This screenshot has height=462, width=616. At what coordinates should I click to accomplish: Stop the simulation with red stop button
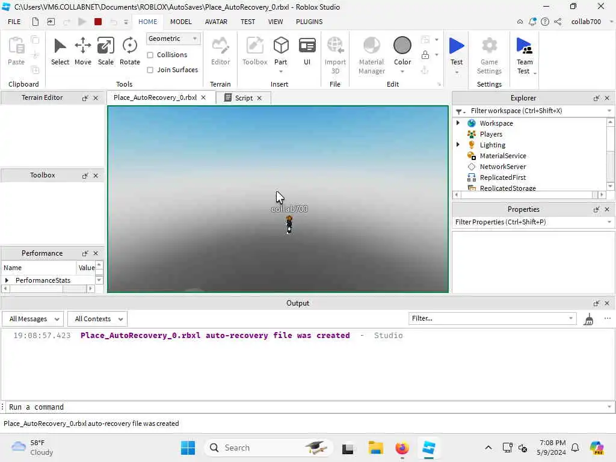(98, 22)
